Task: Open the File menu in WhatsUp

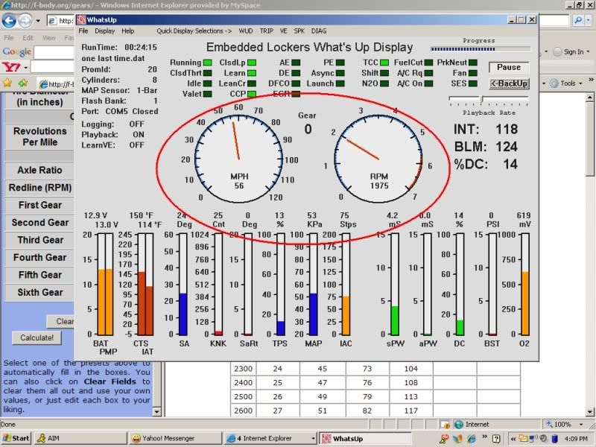Action: 83,31
